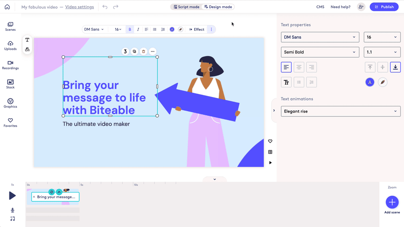Collapse the timeline with the down chevron
The height and width of the screenshot is (227, 404).
[x=215, y=179]
